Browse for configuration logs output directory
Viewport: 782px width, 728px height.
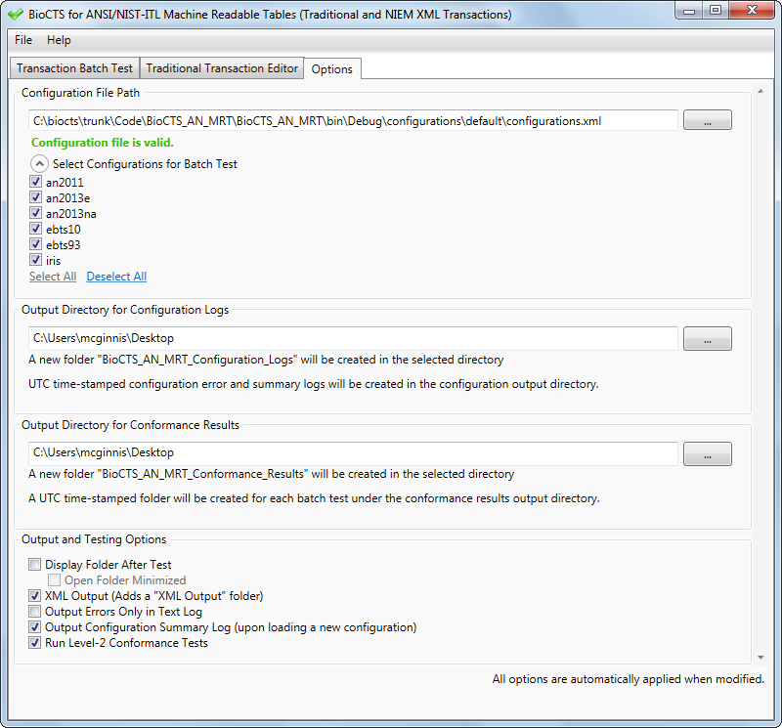coord(707,338)
